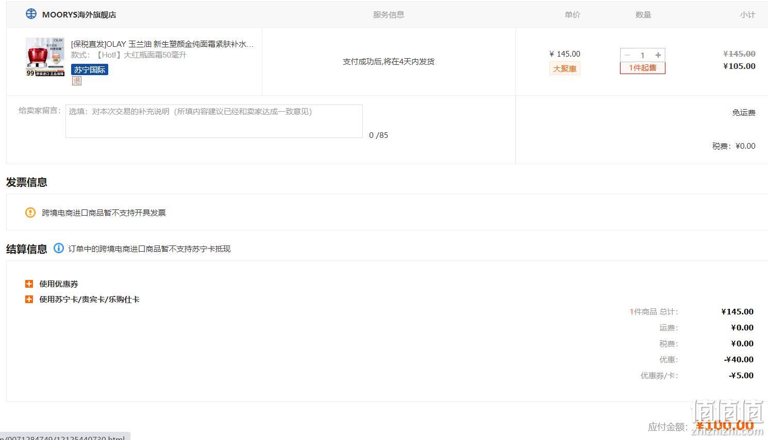Click the 退 return-policy icon

pyautogui.click(x=77, y=81)
